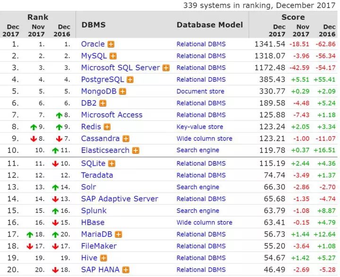This screenshot has height=277, width=340.
Task: Click the PostgreSQL plus info icon
Action: coord(130,80)
